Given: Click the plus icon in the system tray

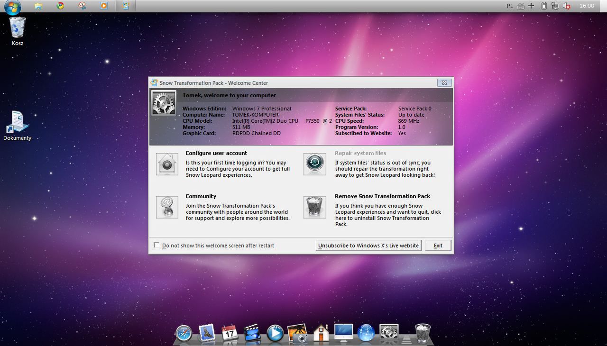Looking at the screenshot, I should (x=531, y=6).
